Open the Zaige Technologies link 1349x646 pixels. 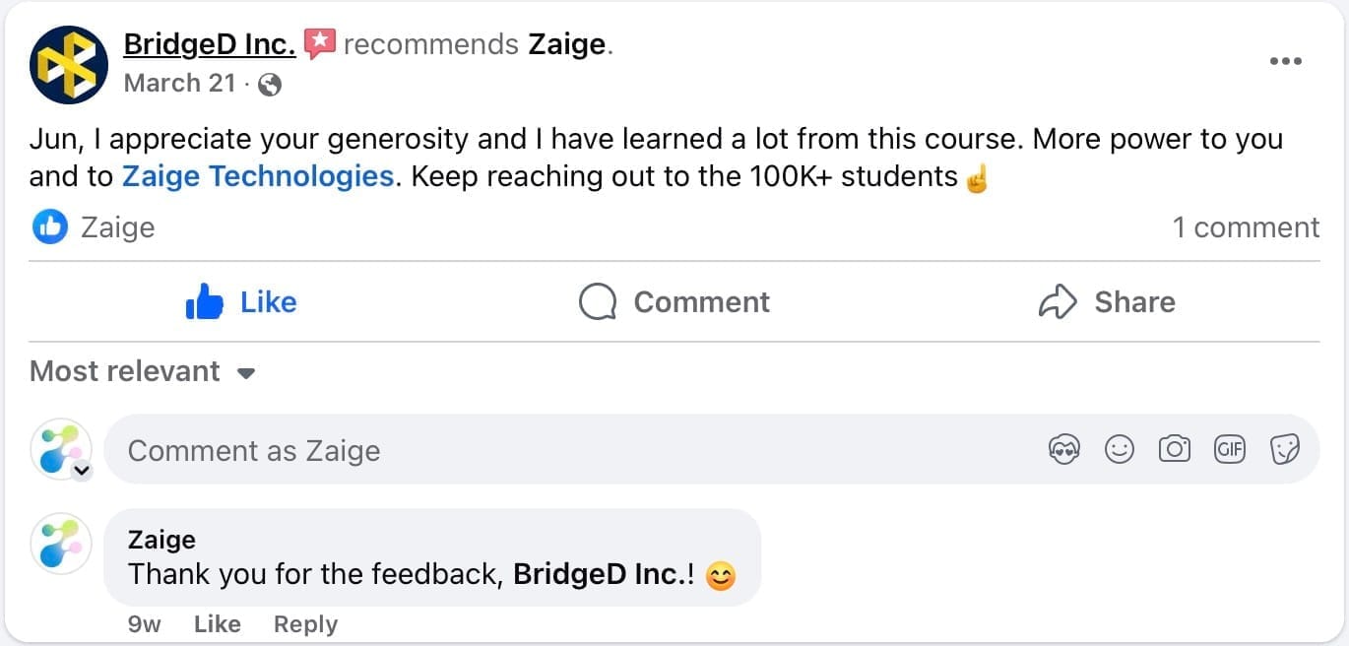pos(258,176)
